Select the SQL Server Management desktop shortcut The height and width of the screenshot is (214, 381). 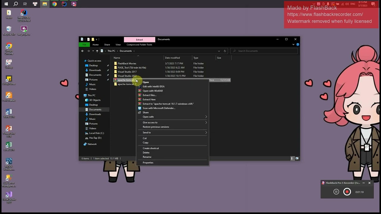pos(9,181)
